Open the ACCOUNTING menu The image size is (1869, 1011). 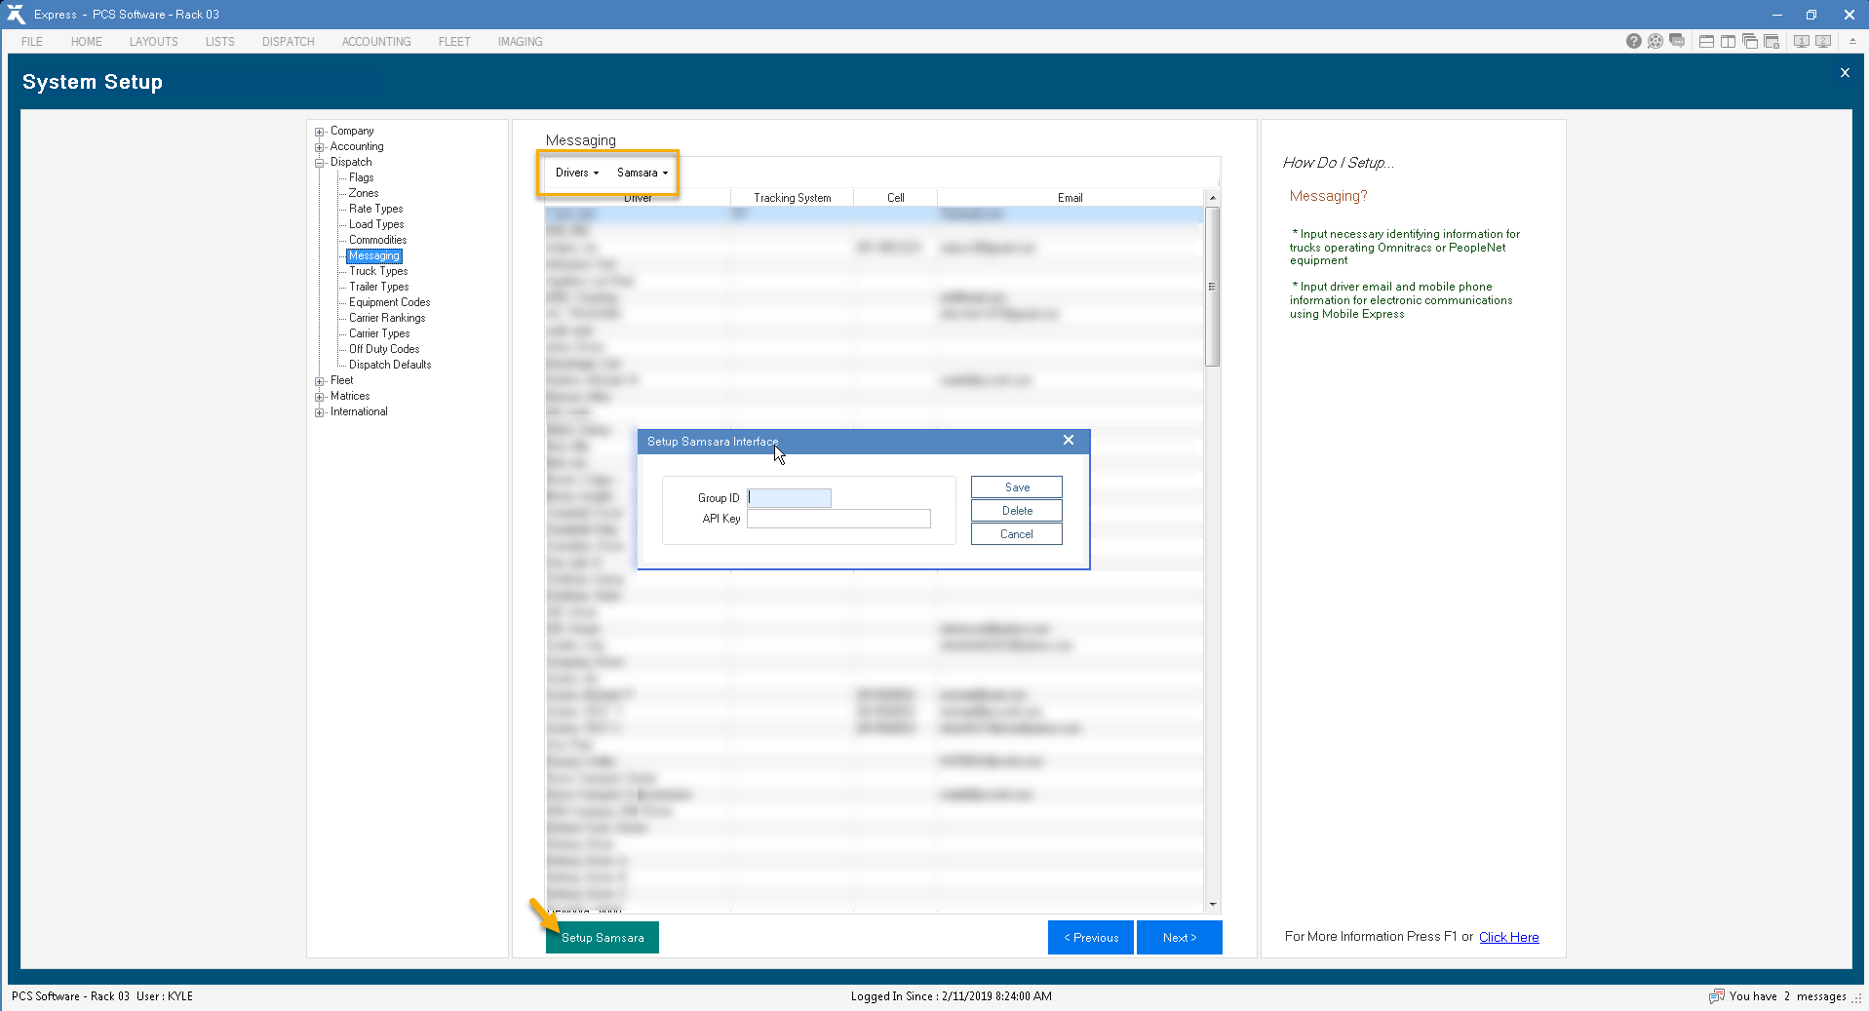(x=375, y=42)
